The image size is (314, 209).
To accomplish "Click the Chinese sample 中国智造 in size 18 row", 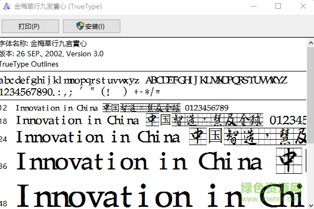I will (171, 120).
